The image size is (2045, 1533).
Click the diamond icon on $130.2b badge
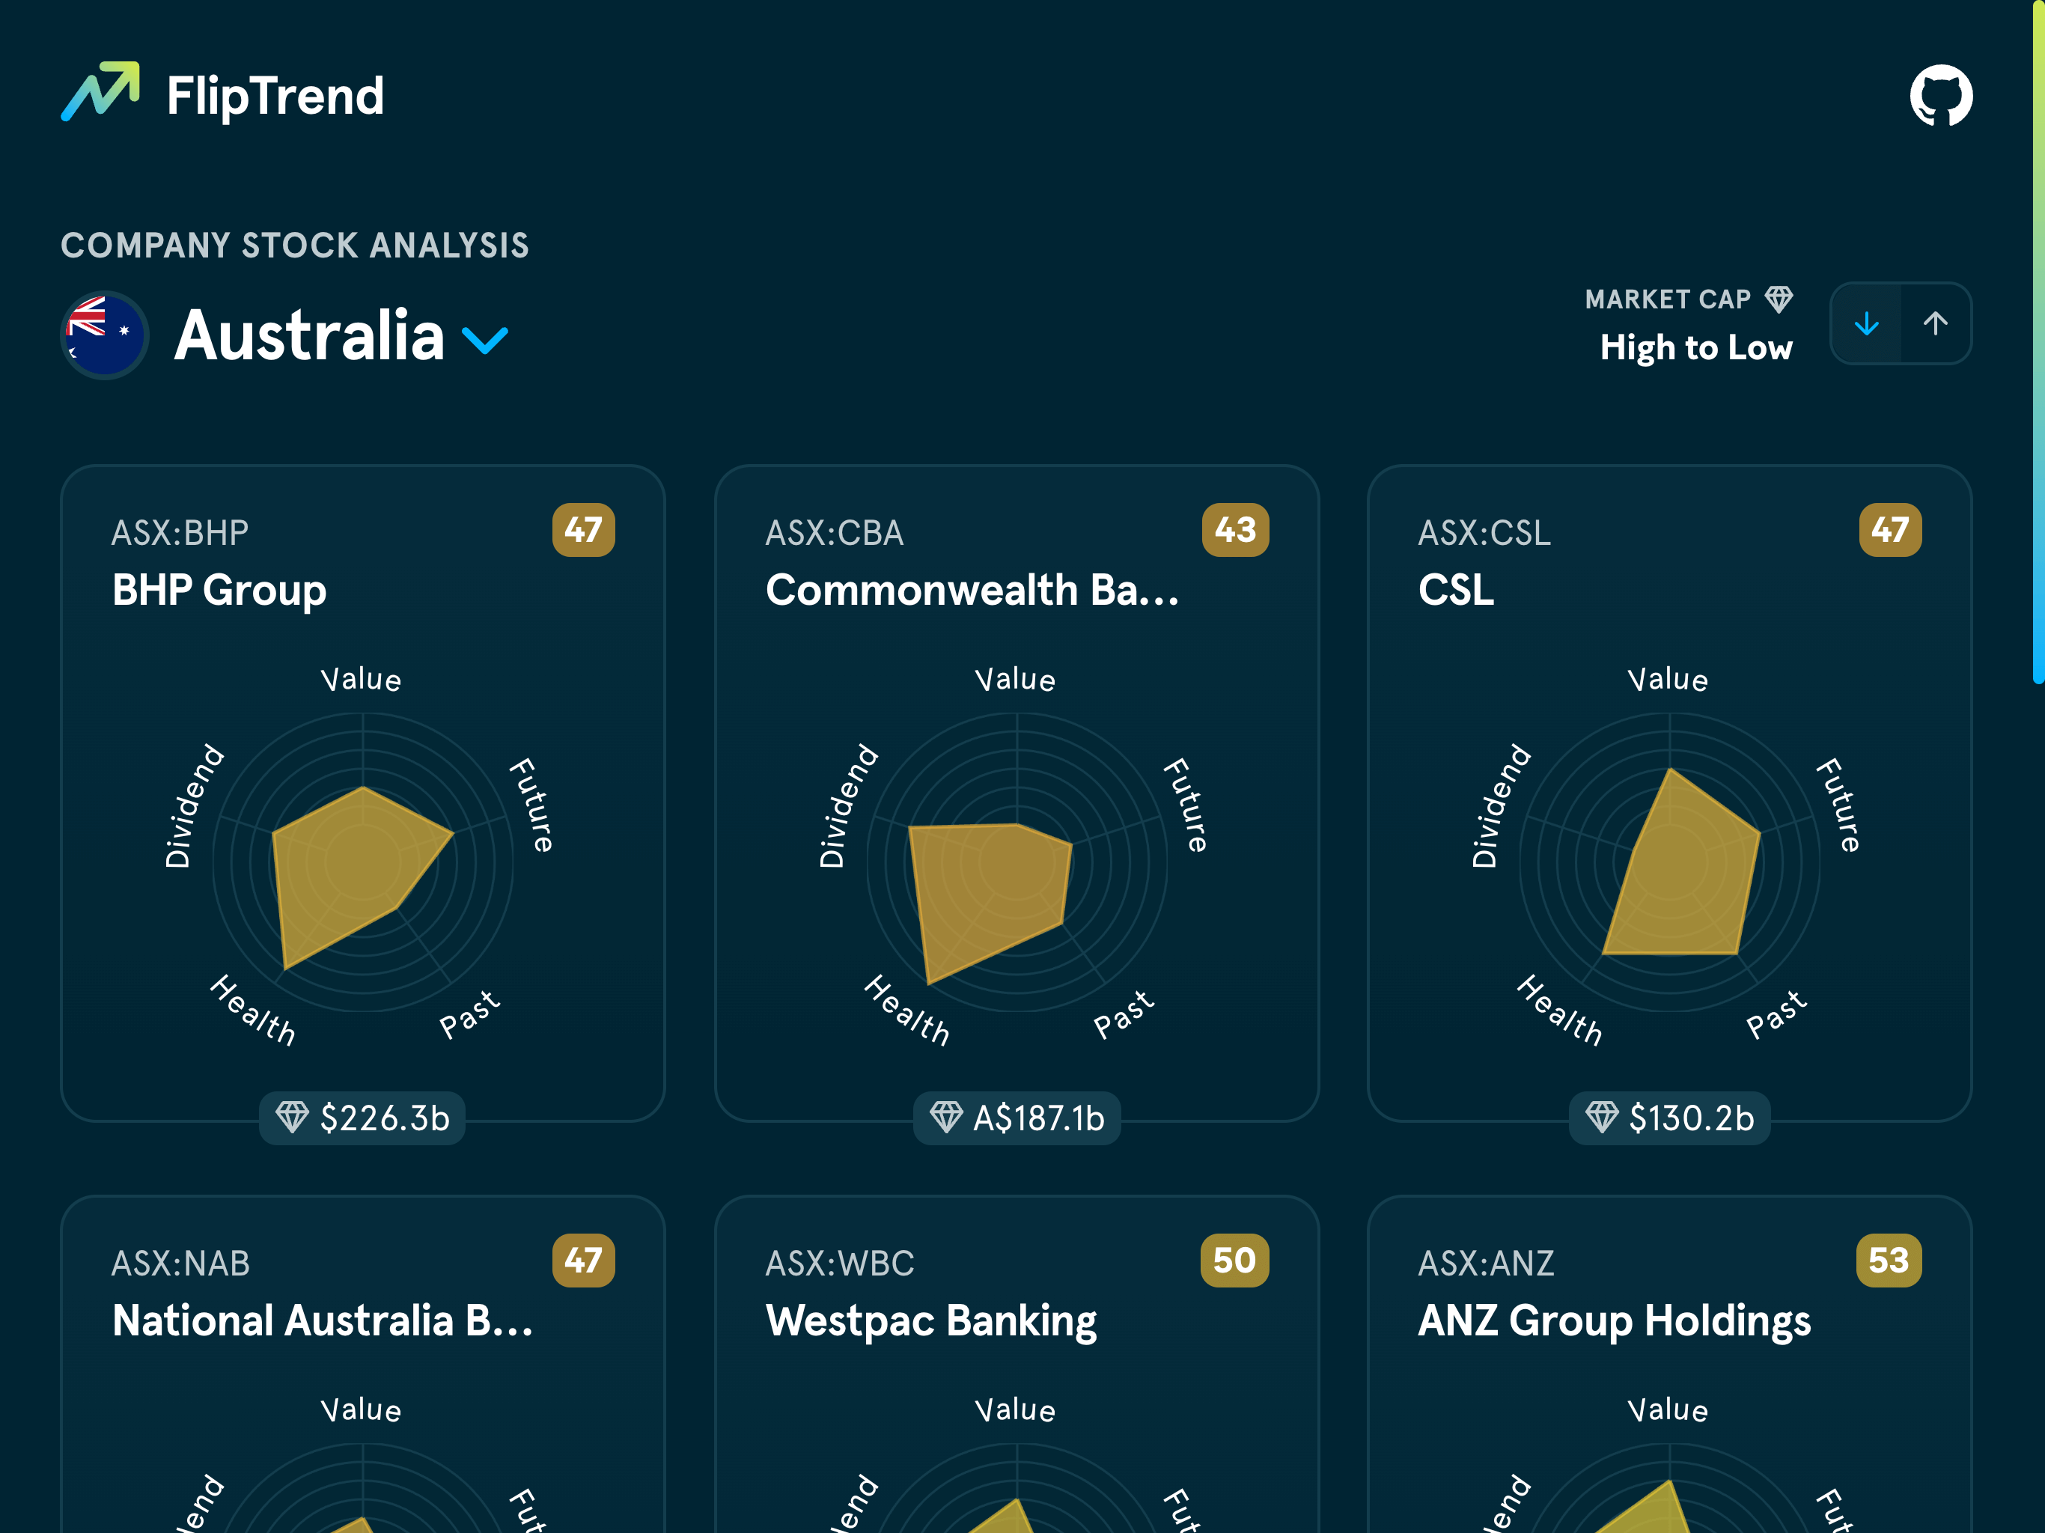[x=1601, y=1117]
